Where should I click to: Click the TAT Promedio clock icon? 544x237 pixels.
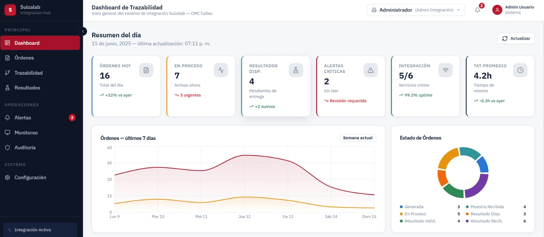tap(520, 70)
